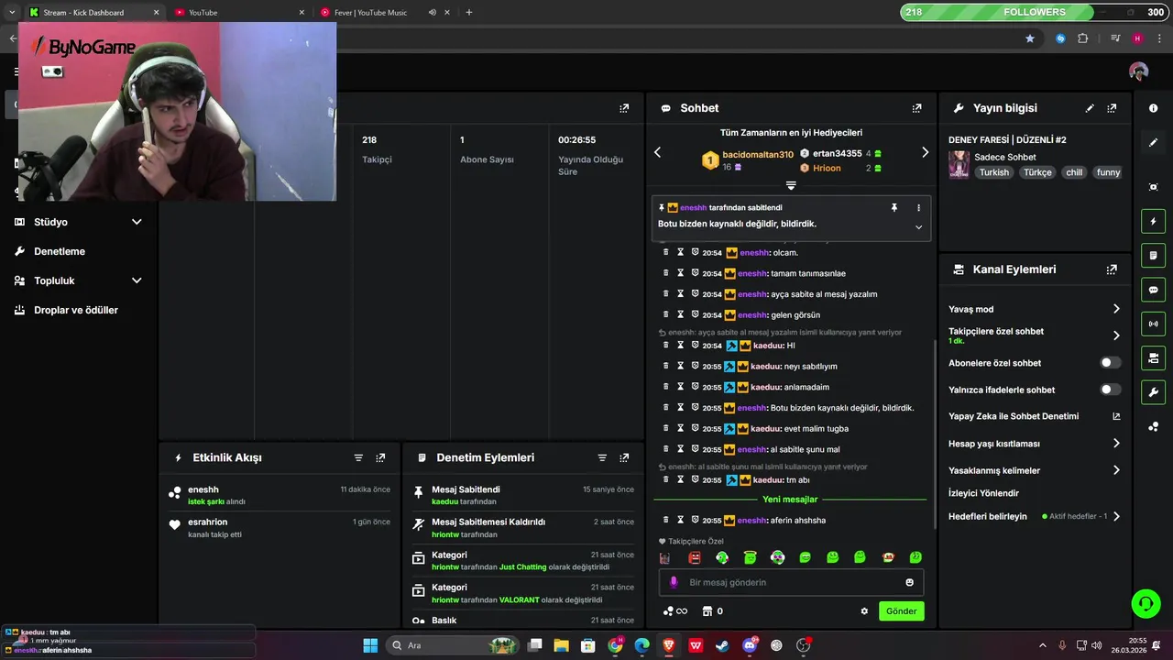This screenshot has height=660, width=1173.
Task: Click the pencil icon in right sidebar
Action: tap(1153, 143)
